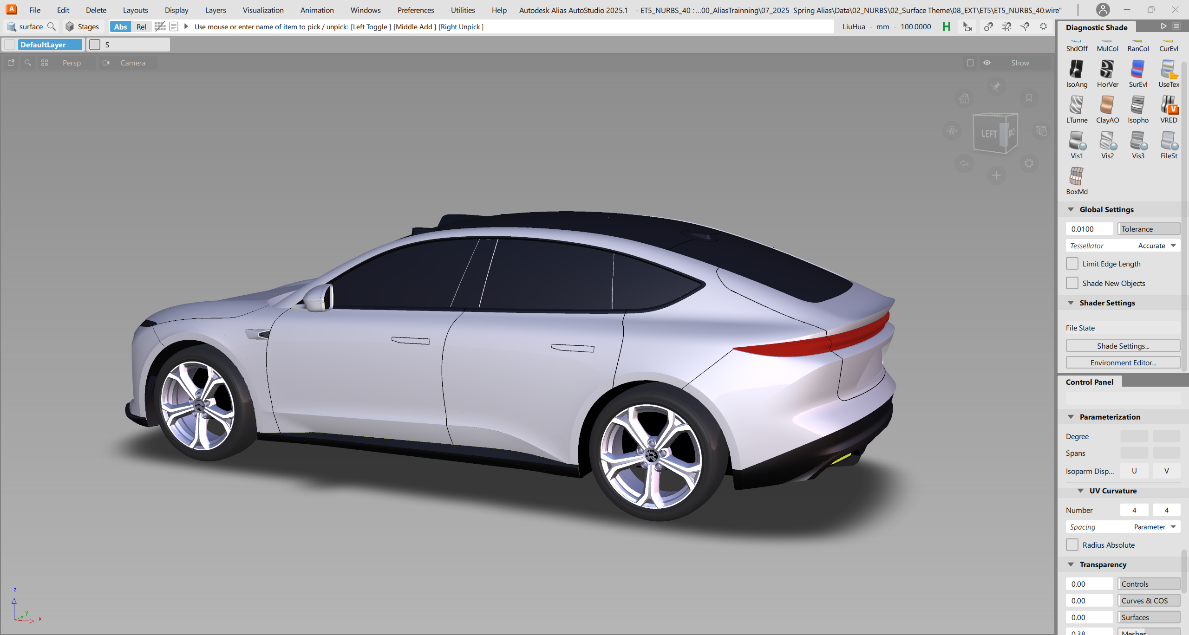Open the Visualization menu

[263, 10]
